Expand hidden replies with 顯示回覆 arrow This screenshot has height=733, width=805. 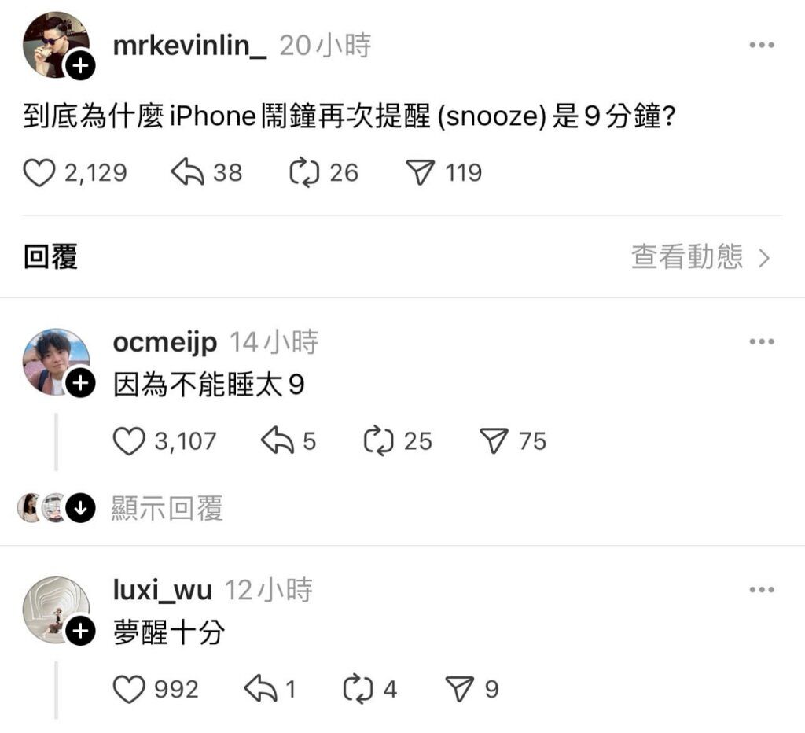coord(81,508)
